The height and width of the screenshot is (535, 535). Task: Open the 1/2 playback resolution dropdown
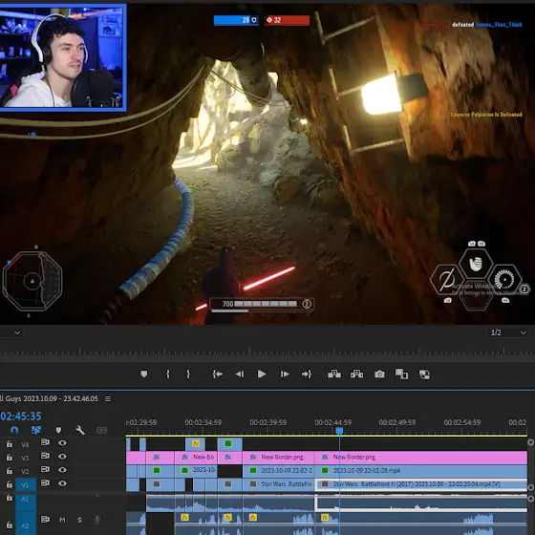pyautogui.click(x=507, y=332)
